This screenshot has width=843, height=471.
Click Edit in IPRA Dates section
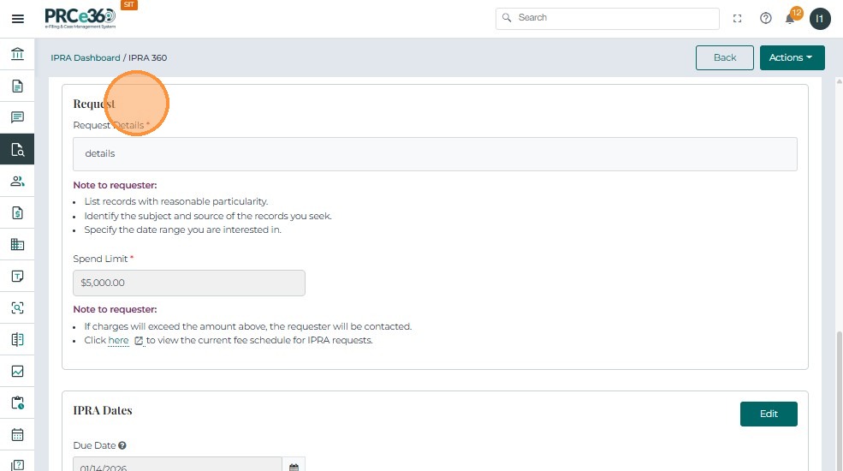[769, 414]
